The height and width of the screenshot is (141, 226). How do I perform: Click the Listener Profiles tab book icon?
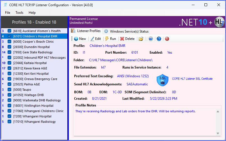pyautogui.click(x=73, y=31)
